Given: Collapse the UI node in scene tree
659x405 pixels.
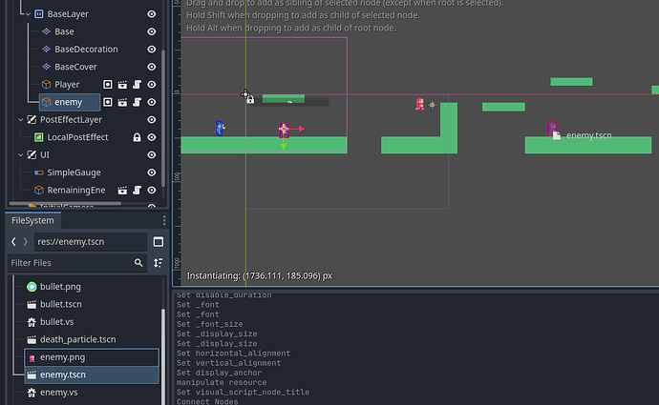Looking at the screenshot, I should tap(20, 154).
